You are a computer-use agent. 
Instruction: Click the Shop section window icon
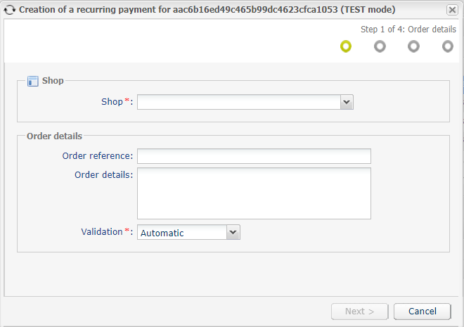(x=33, y=81)
